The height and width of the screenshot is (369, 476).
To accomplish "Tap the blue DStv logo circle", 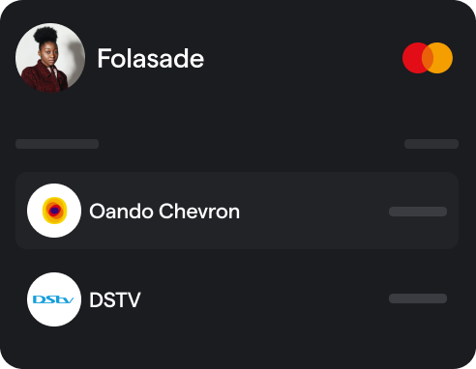I will [54, 299].
